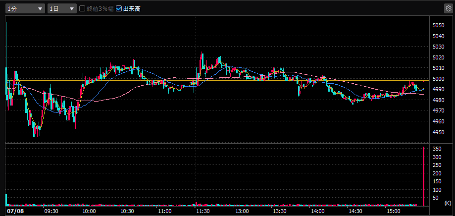Click the 4980 price axis label

[439, 100]
